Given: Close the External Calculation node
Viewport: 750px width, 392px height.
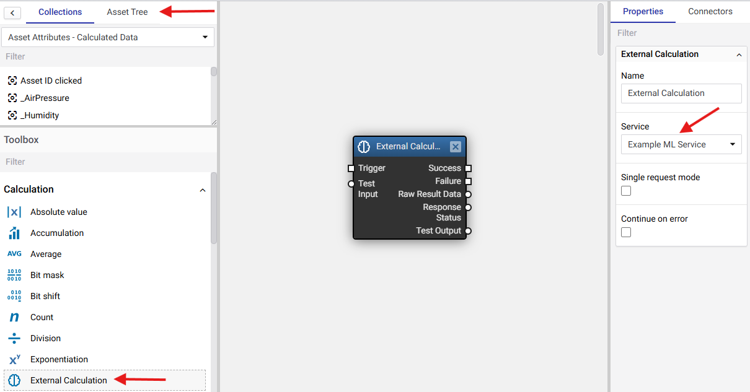Looking at the screenshot, I should pos(456,147).
